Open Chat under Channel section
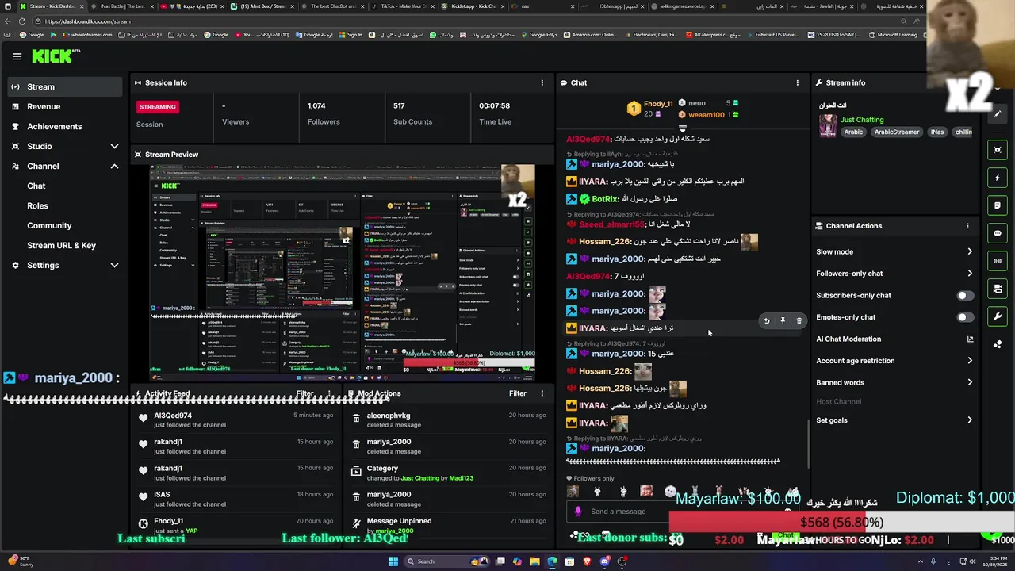Screen dimensions: 1015x571 36,186
